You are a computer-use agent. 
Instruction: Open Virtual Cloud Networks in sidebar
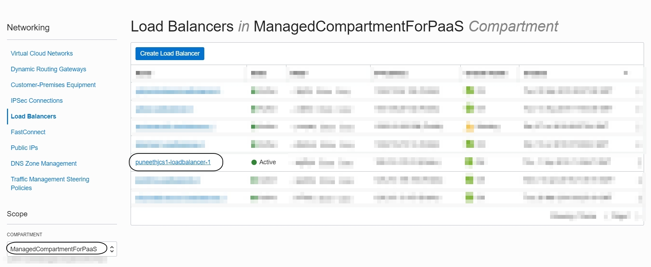[42, 53]
